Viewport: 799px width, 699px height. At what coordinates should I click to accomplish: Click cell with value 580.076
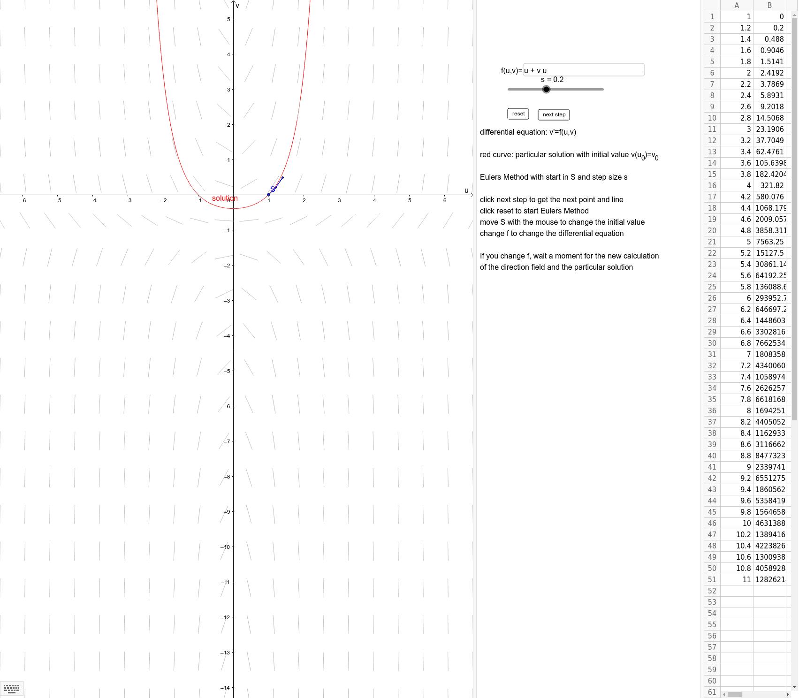coord(769,197)
